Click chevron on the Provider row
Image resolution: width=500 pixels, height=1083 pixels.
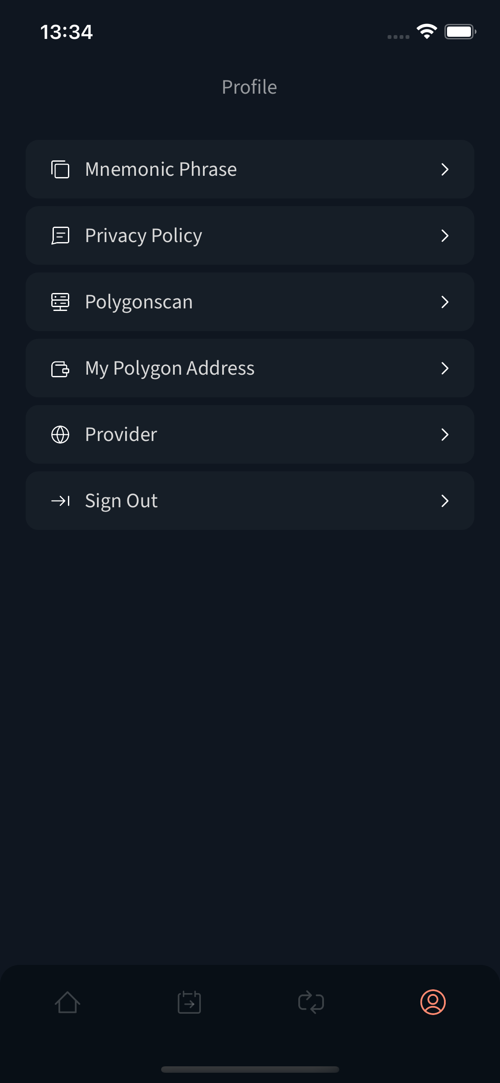tap(445, 435)
